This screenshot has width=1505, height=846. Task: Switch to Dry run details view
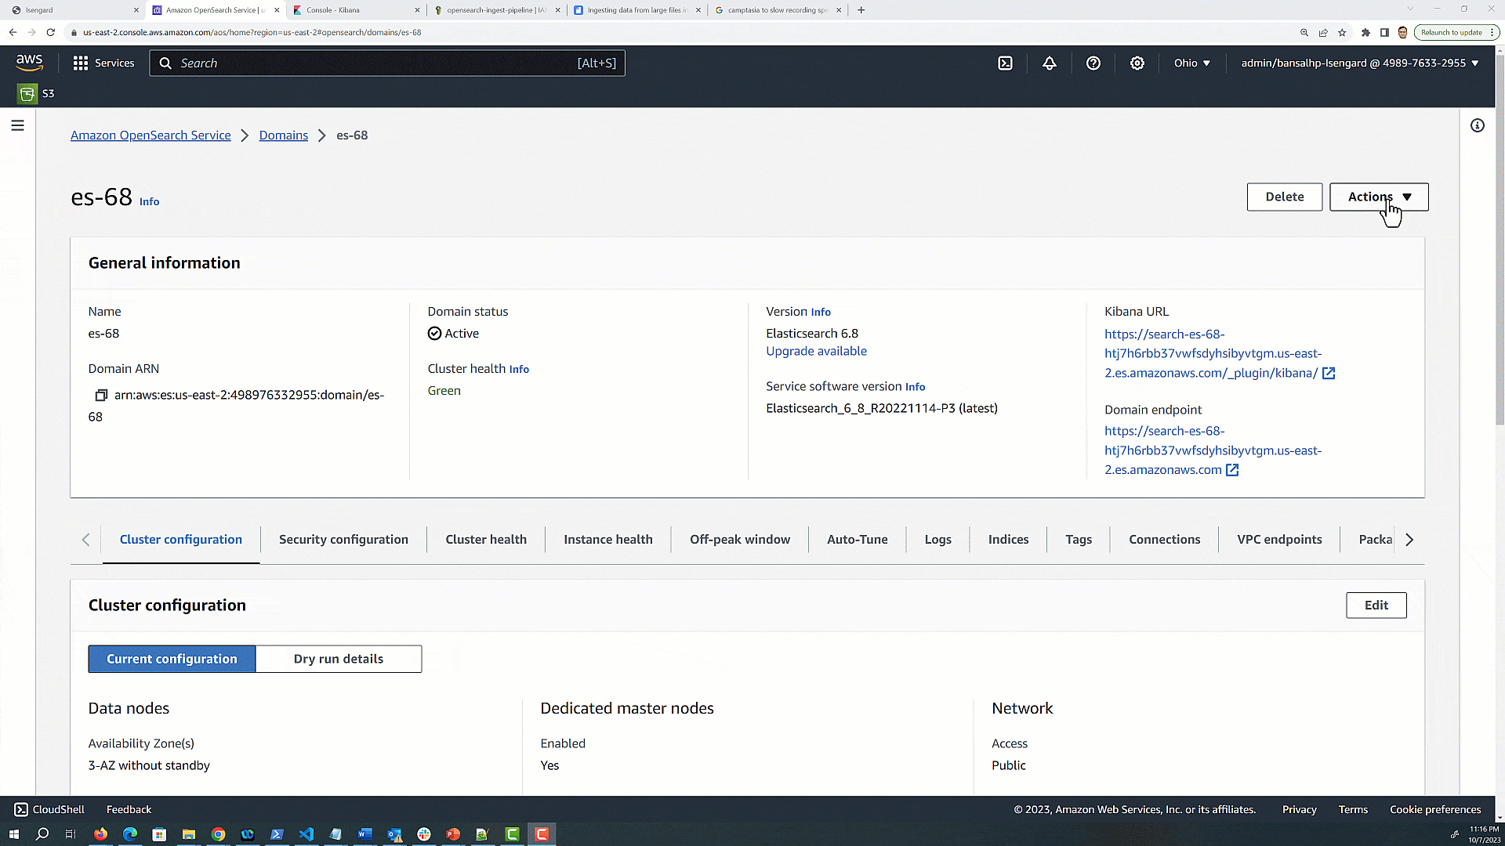(339, 659)
